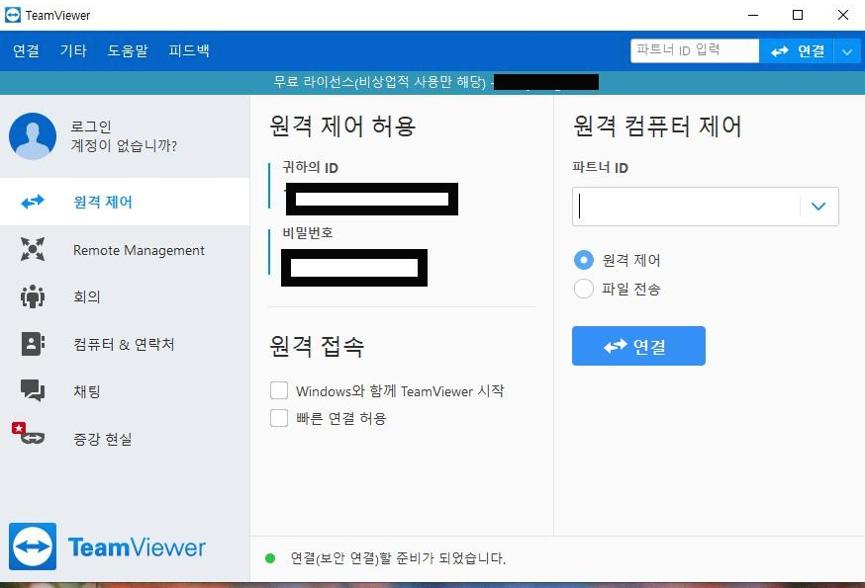Image resolution: width=865 pixels, height=588 pixels.
Task: Open 컴퓨터 & 연락처 sidebar item
Action: pos(125,344)
